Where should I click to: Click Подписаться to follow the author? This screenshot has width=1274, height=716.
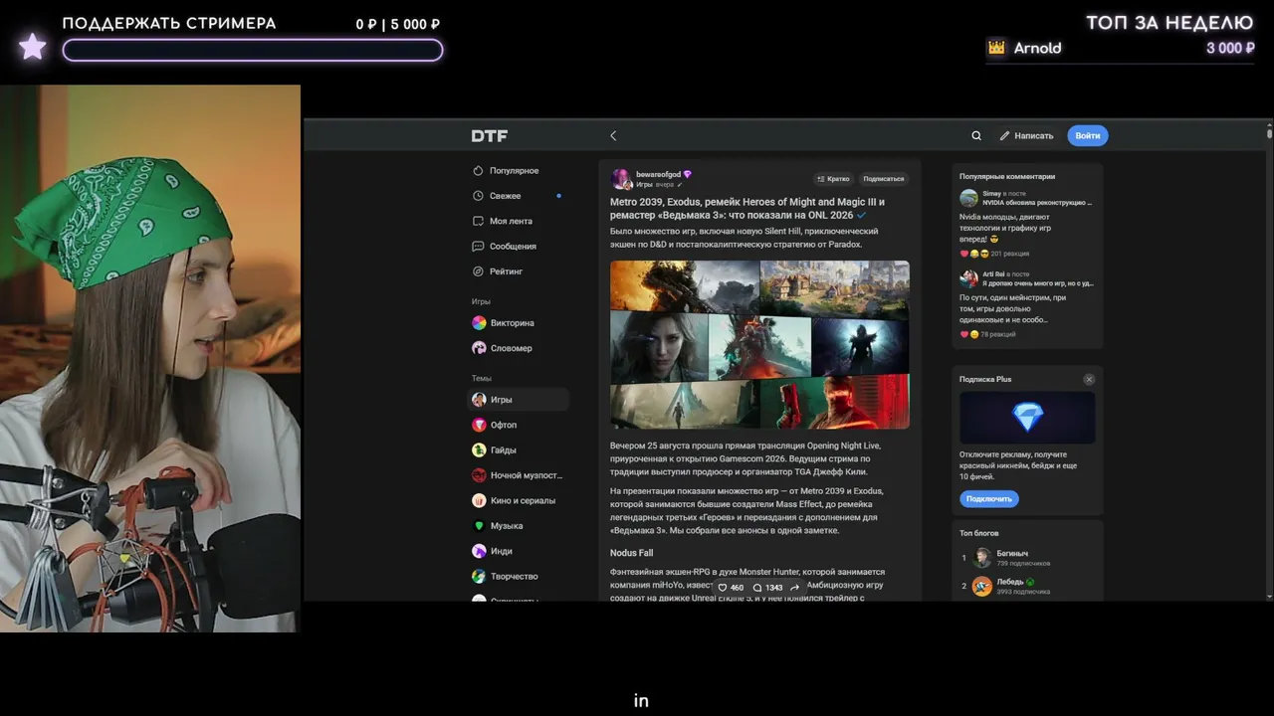click(x=884, y=179)
